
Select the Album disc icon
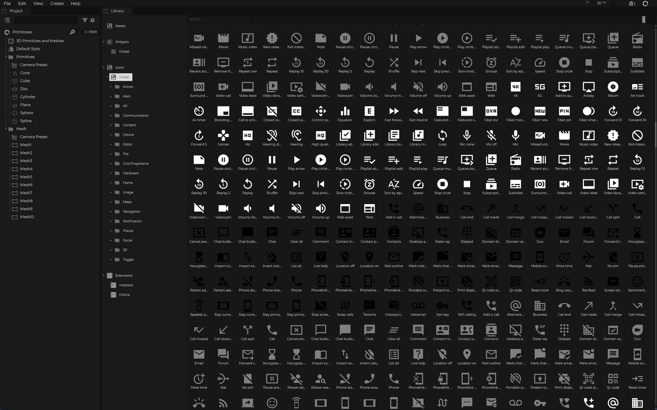(x=613, y=87)
